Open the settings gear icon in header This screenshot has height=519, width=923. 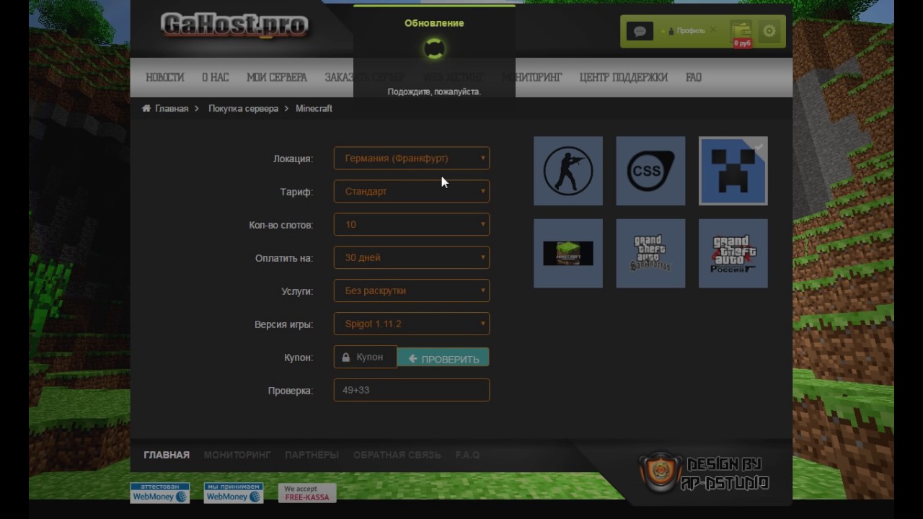coord(769,31)
